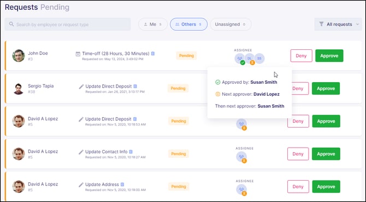Click the green check icon beside Approved by
The width and height of the screenshot is (366, 202).
tap(217, 82)
